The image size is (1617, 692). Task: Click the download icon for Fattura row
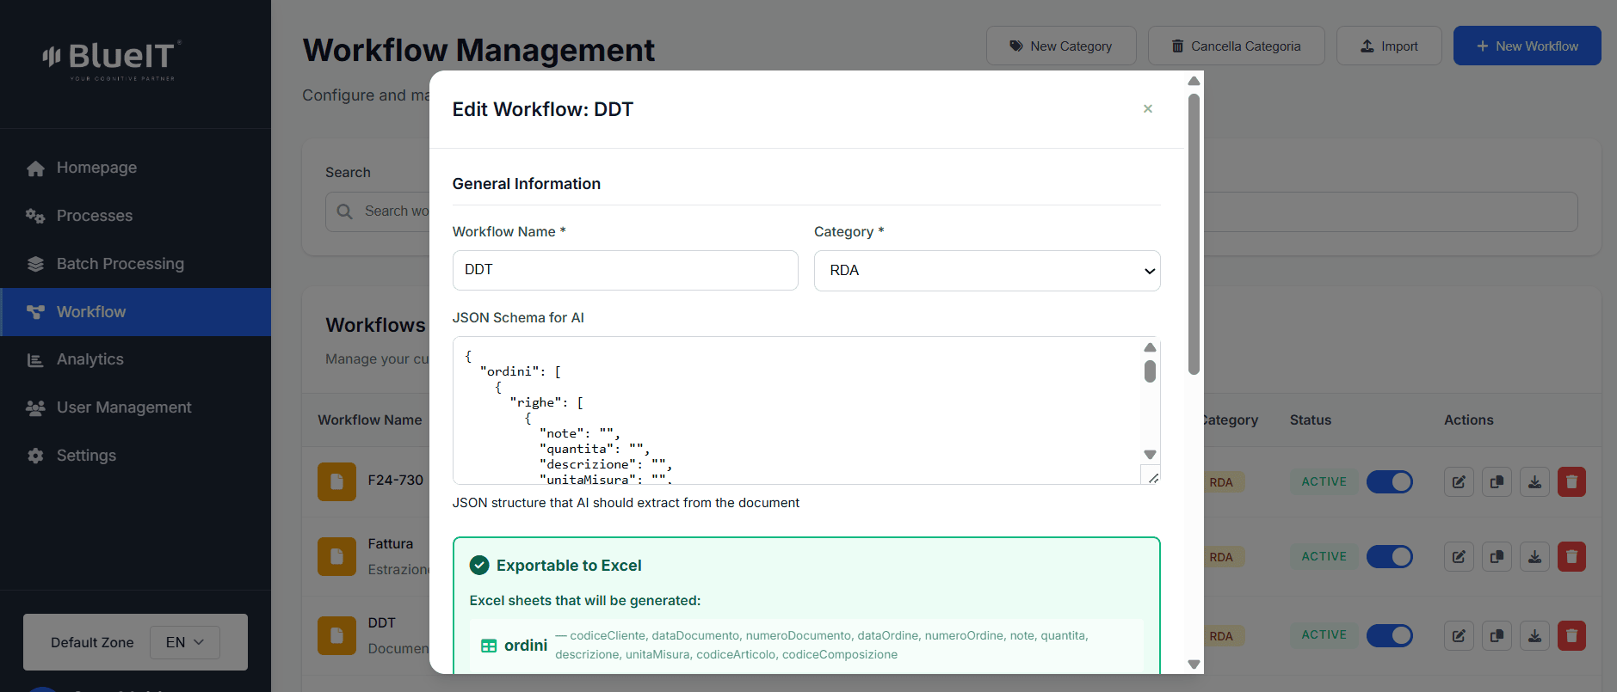click(x=1534, y=557)
